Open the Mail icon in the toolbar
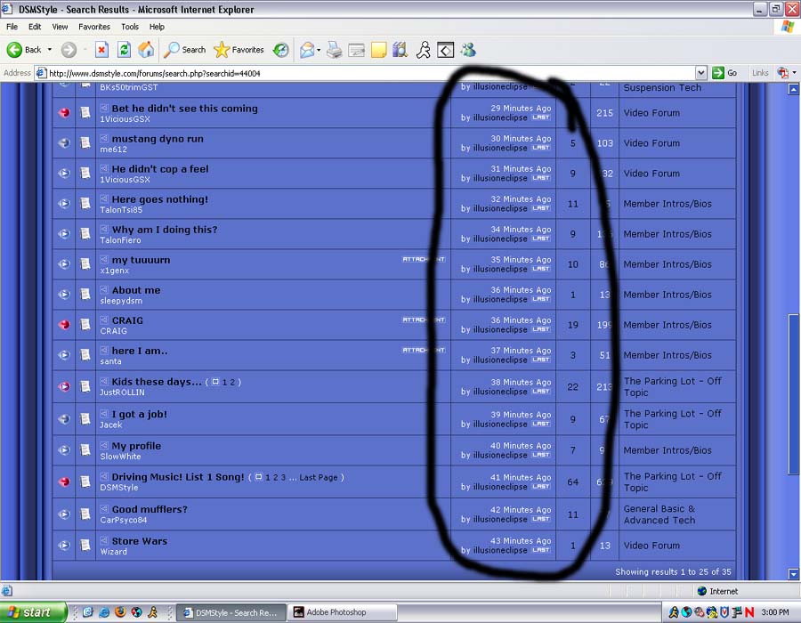This screenshot has width=801, height=623. 306,50
